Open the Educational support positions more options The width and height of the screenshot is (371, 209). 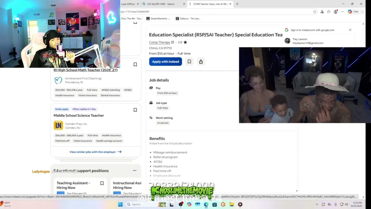[x=134, y=171]
